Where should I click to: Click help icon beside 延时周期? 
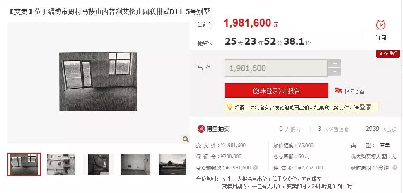click(395, 168)
